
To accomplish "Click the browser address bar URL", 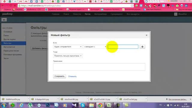I will pos(41,6).
